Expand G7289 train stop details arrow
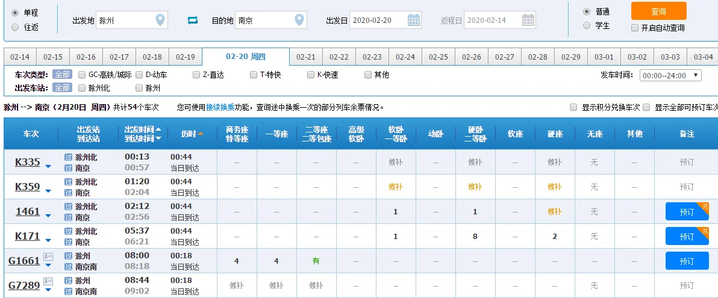Screen dimensions: 718x298 click(48, 290)
